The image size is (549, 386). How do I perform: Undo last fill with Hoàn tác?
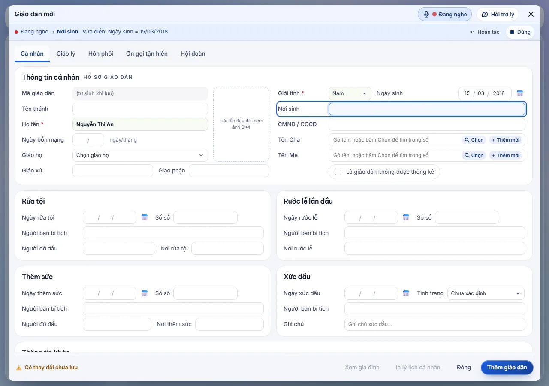pyautogui.click(x=485, y=32)
